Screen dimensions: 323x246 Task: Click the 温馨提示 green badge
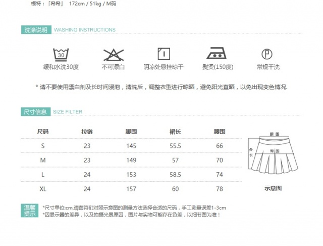pyautogui.click(x=30, y=211)
